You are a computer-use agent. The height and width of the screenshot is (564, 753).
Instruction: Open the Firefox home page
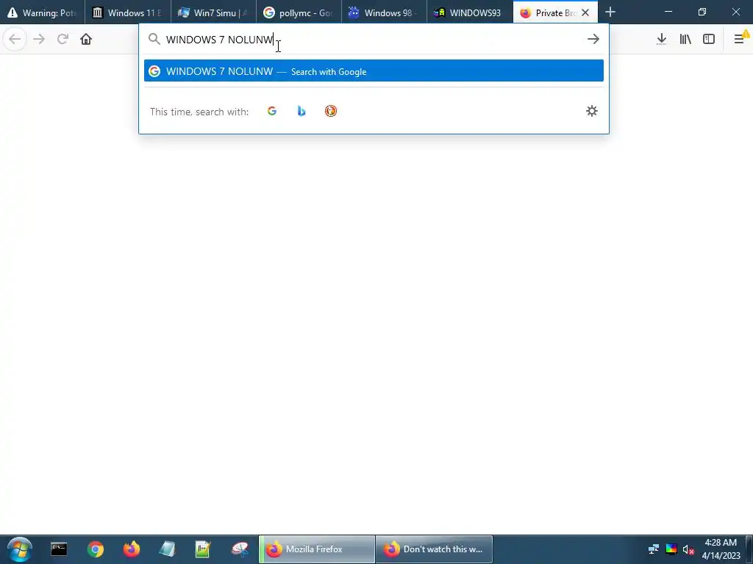click(86, 39)
